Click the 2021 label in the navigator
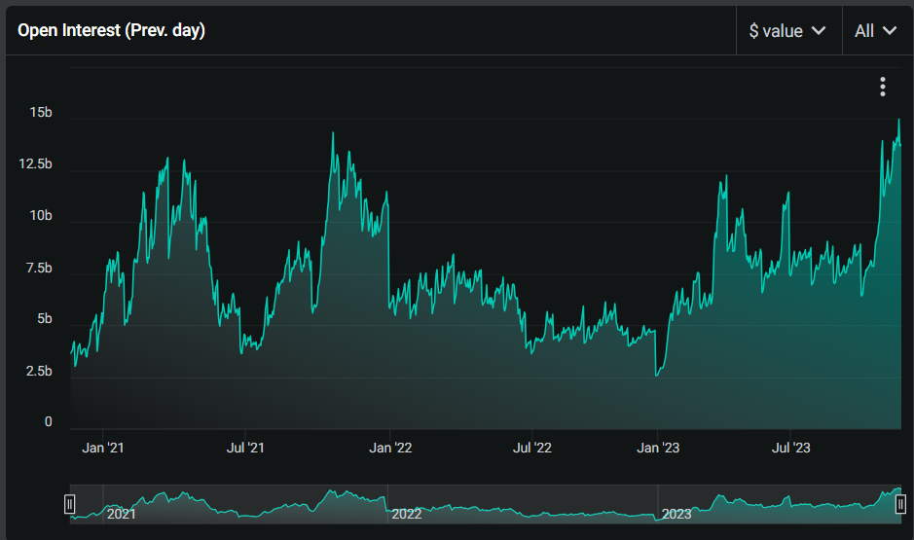Screen dimensions: 914x540 coord(122,514)
